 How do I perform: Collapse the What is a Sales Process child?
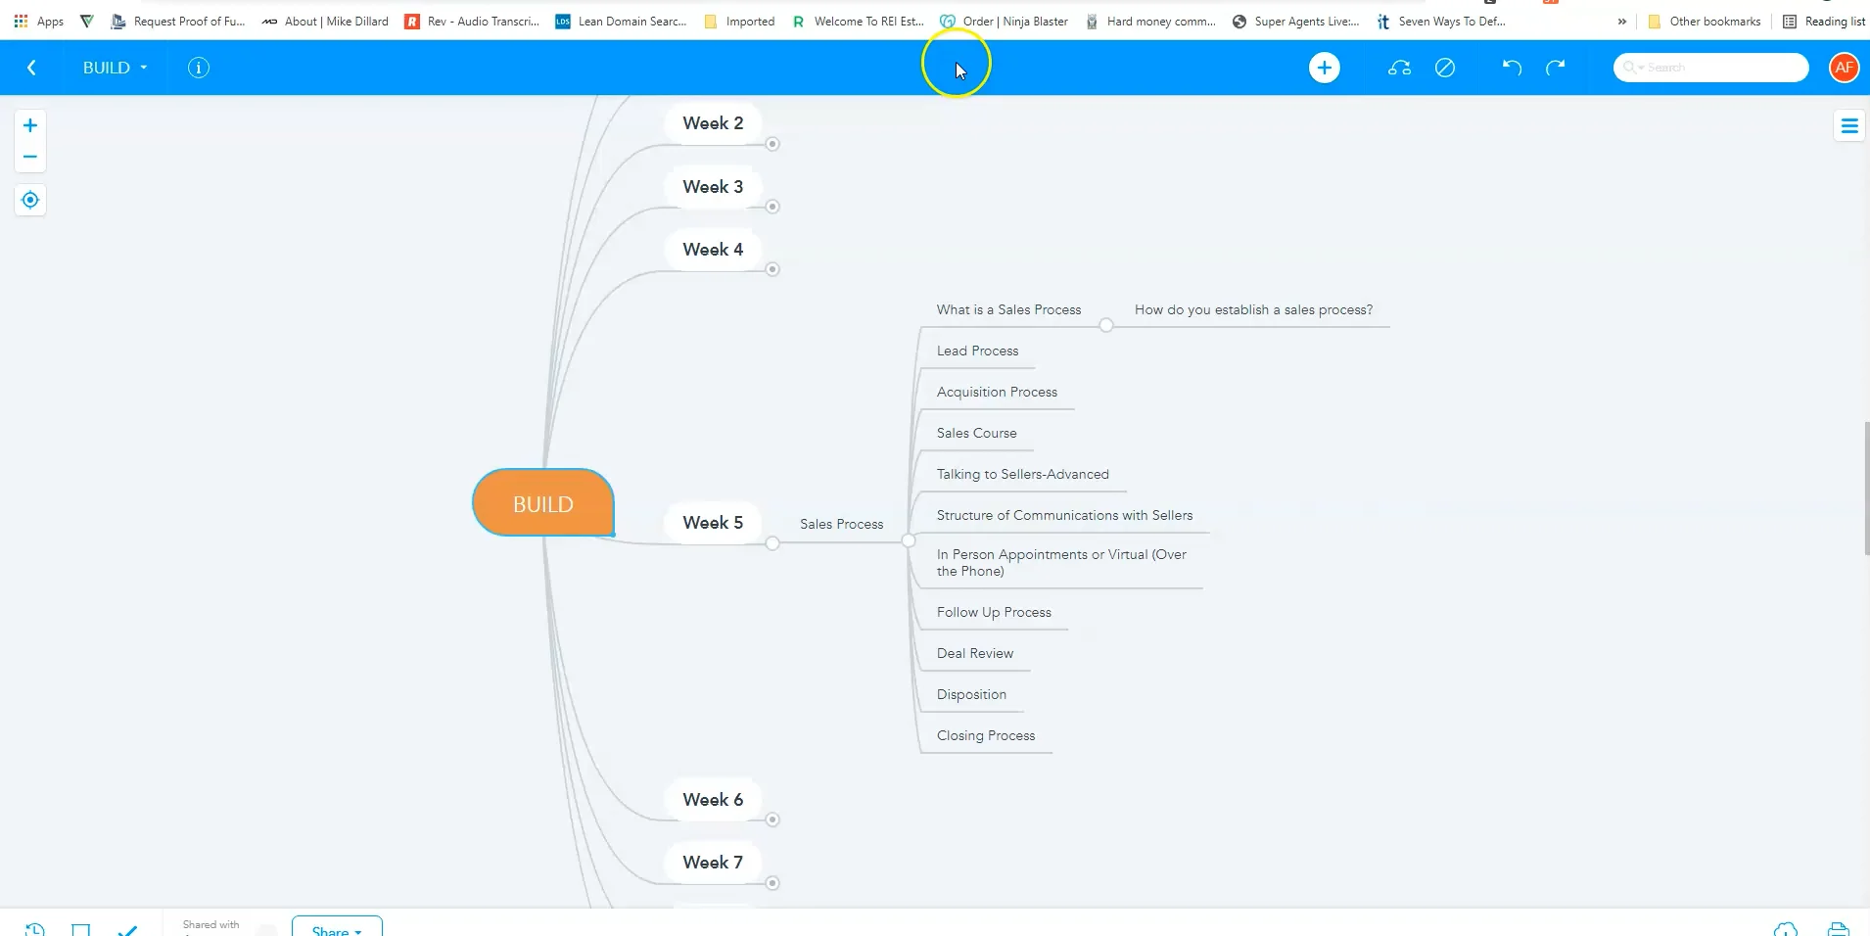(x=1106, y=325)
